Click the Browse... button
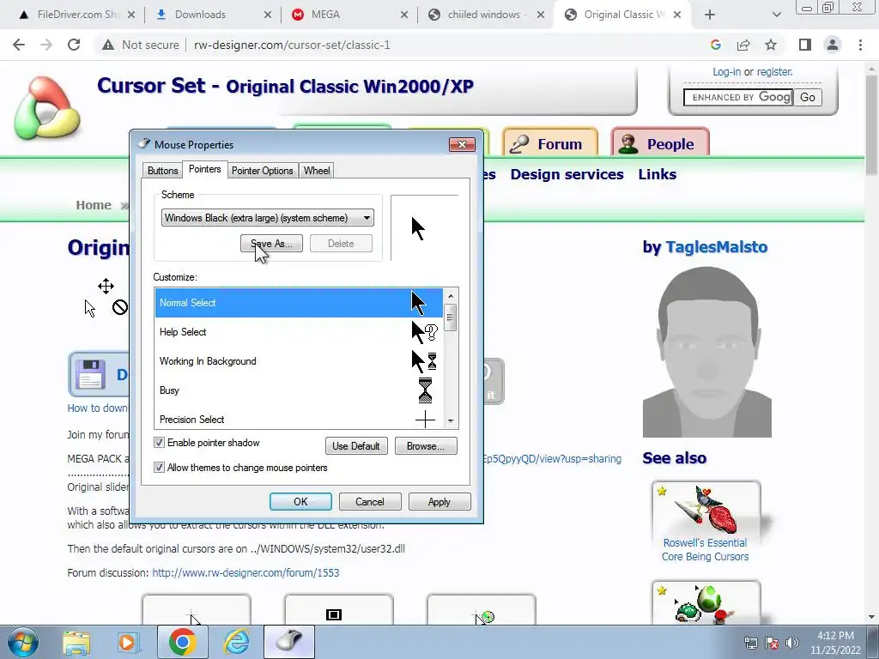Image resolution: width=879 pixels, height=659 pixels. (x=426, y=446)
